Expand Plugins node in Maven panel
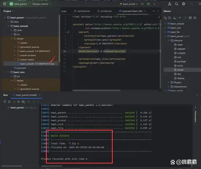Screen dimensions: 201x169 point(169,82)
